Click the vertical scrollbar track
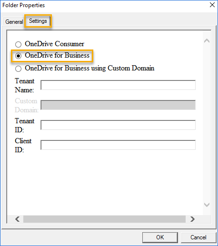Screen dimensions: 218x246 click(207, 123)
